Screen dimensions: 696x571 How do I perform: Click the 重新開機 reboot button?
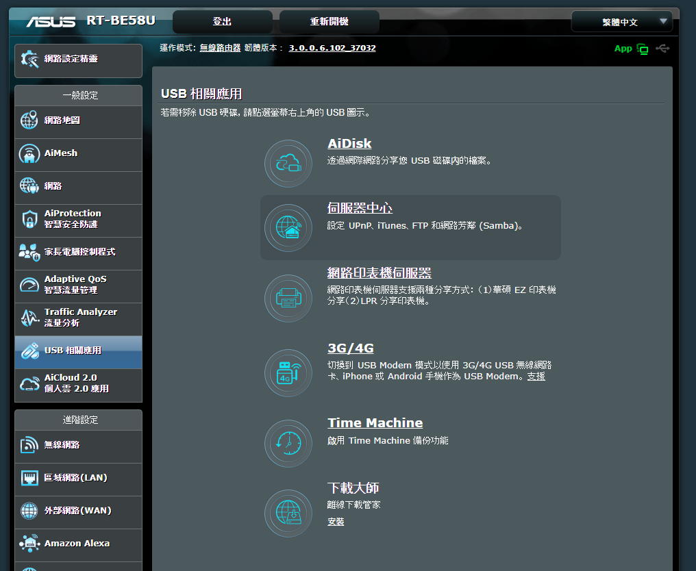[x=330, y=22]
